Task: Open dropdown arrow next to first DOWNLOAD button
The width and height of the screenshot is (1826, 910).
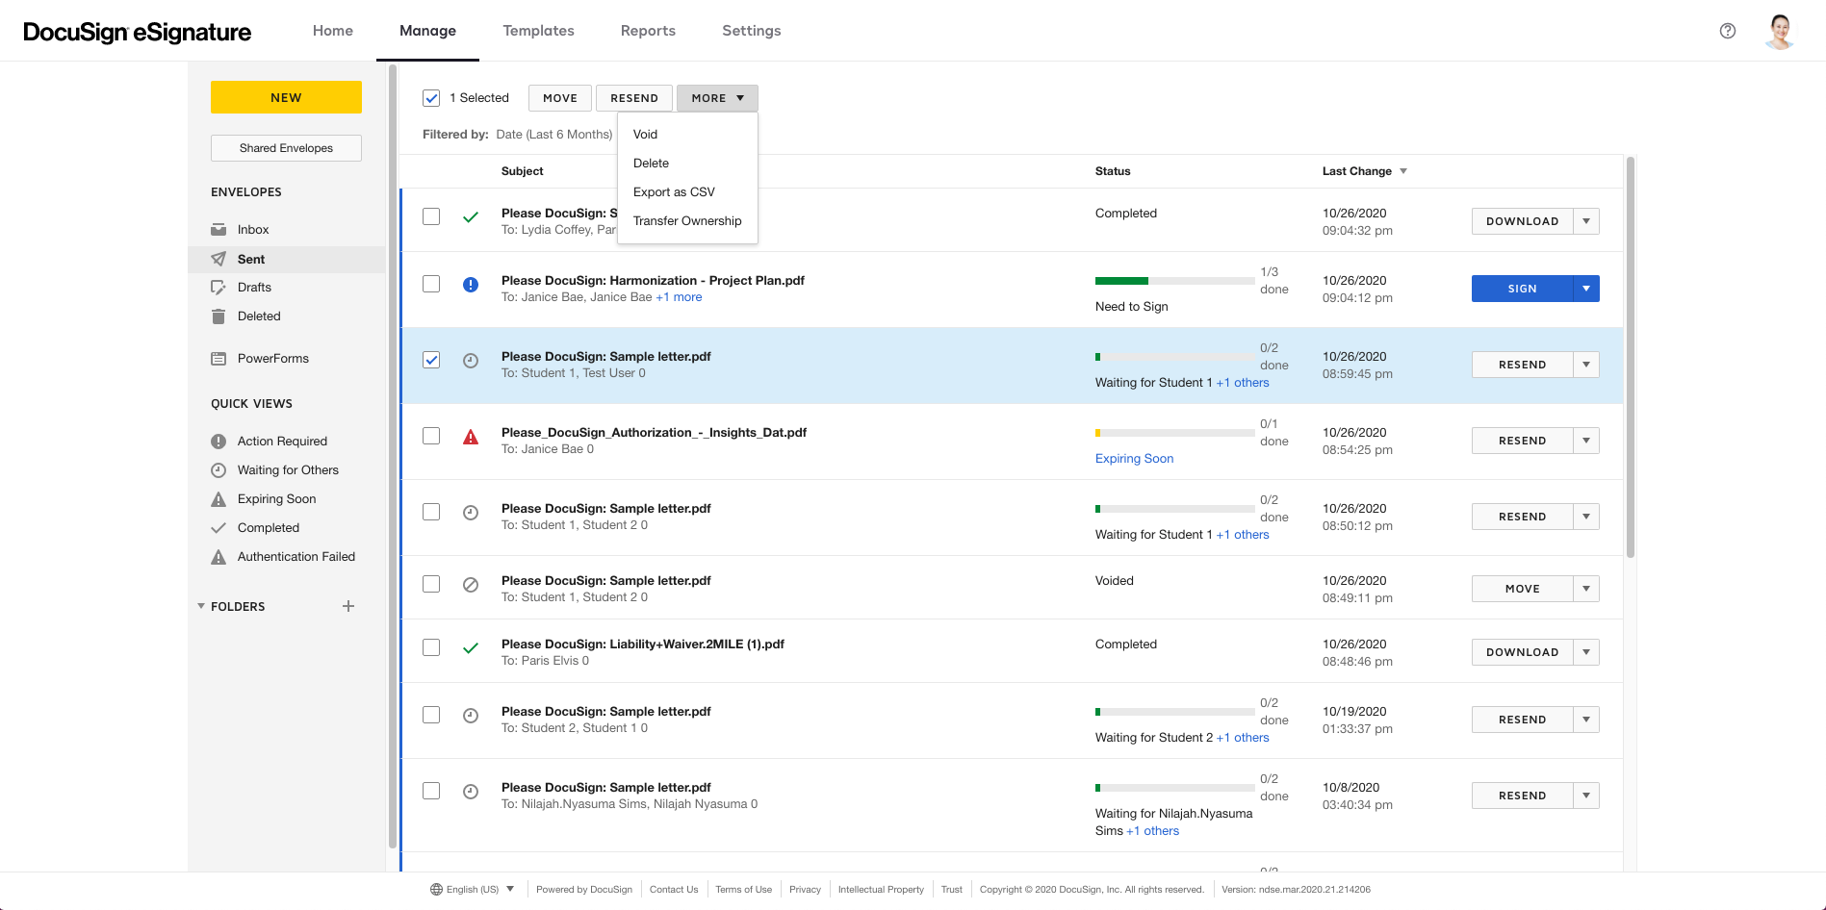Action: point(1586,221)
